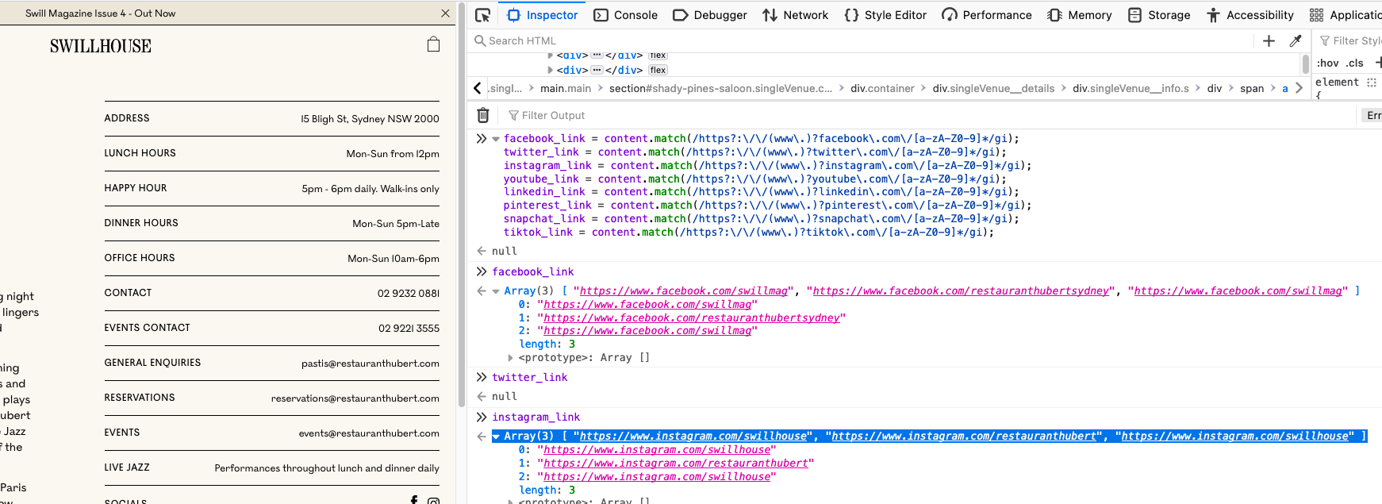
Task: Click the pastis@restauranthubert.com email
Action: (370, 364)
